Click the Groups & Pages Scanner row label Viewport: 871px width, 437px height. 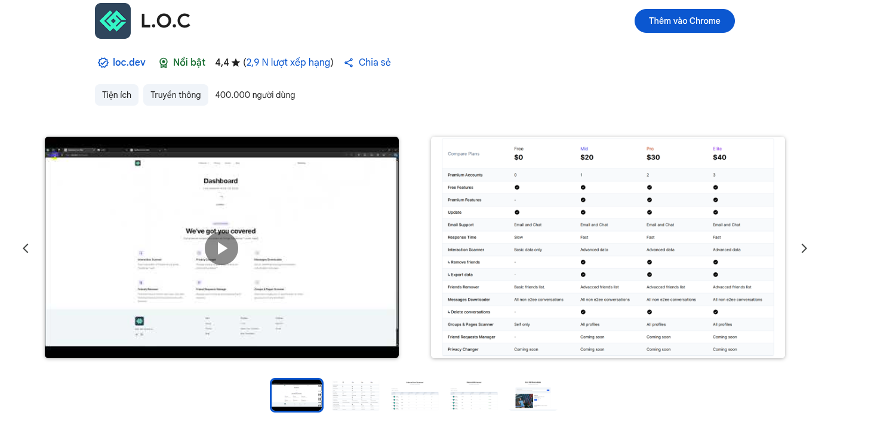tap(470, 325)
